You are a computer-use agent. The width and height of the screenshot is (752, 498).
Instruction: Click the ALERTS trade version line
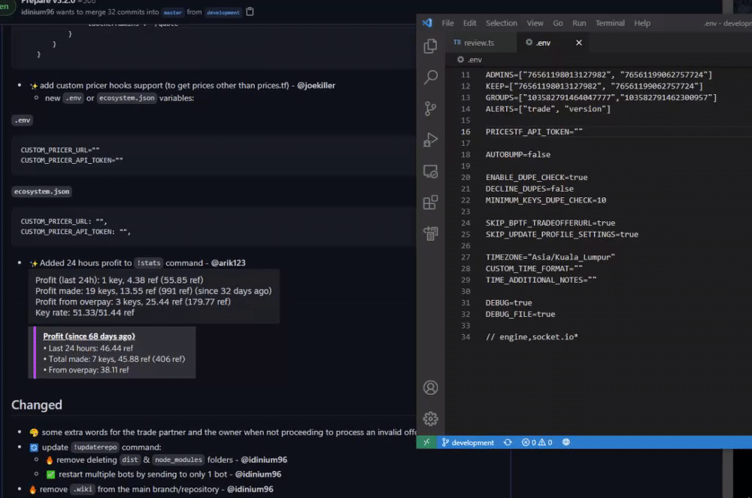(547, 109)
